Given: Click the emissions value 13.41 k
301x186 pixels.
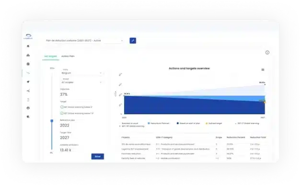Looking at the screenshot, I should click(x=66, y=150).
